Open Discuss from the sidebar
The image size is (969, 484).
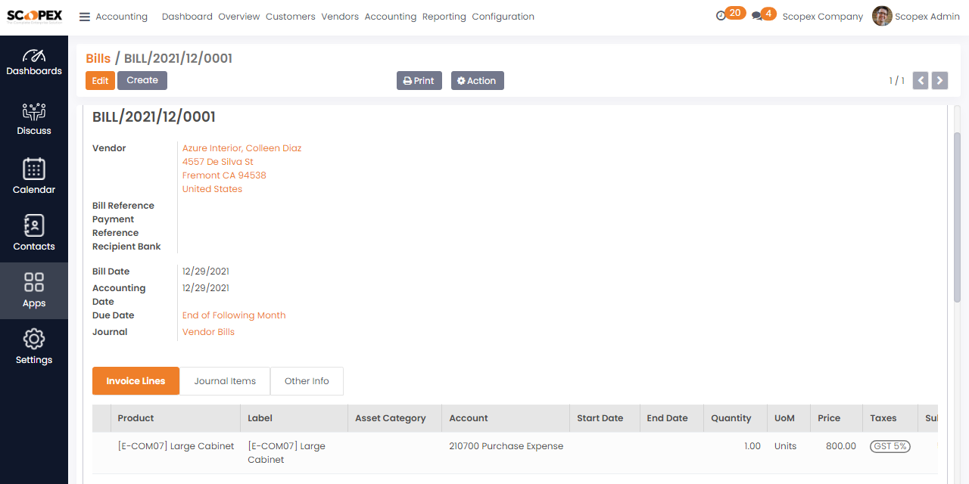pyautogui.click(x=34, y=119)
